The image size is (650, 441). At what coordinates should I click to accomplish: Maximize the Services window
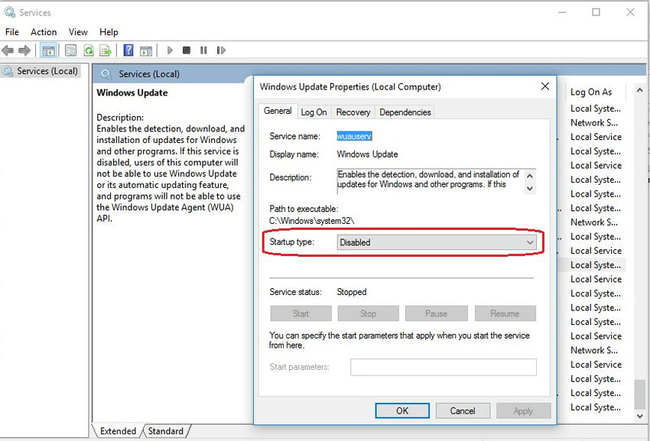pyautogui.click(x=596, y=12)
